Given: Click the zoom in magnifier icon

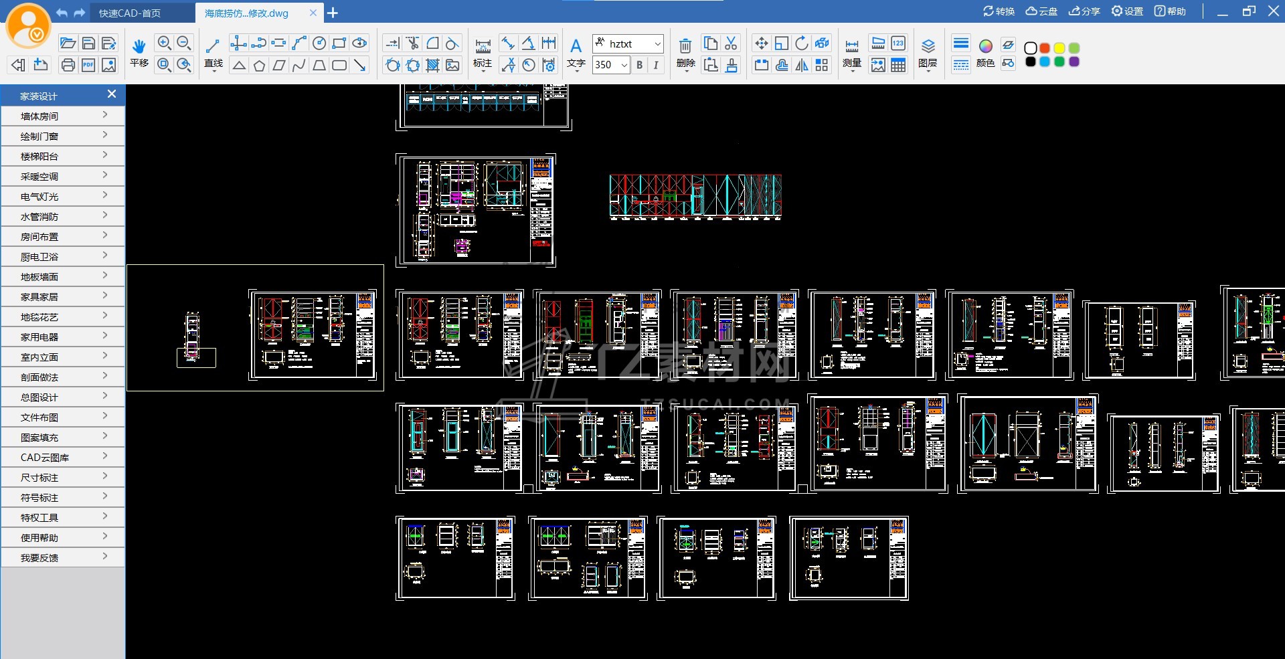Looking at the screenshot, I should click(x=164, y=43).
